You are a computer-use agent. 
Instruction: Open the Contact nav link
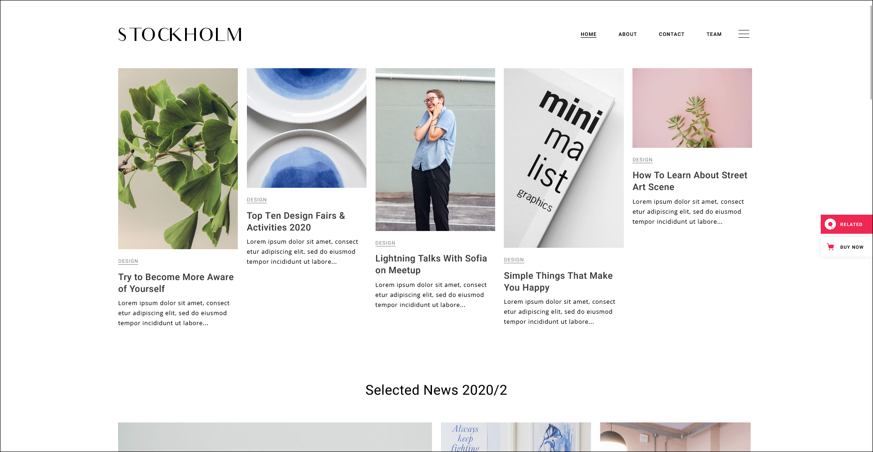point(672,34)
